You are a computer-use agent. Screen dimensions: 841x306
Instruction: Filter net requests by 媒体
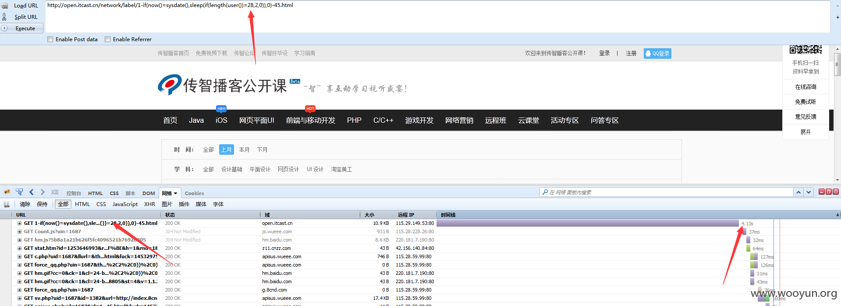point(201,204)
